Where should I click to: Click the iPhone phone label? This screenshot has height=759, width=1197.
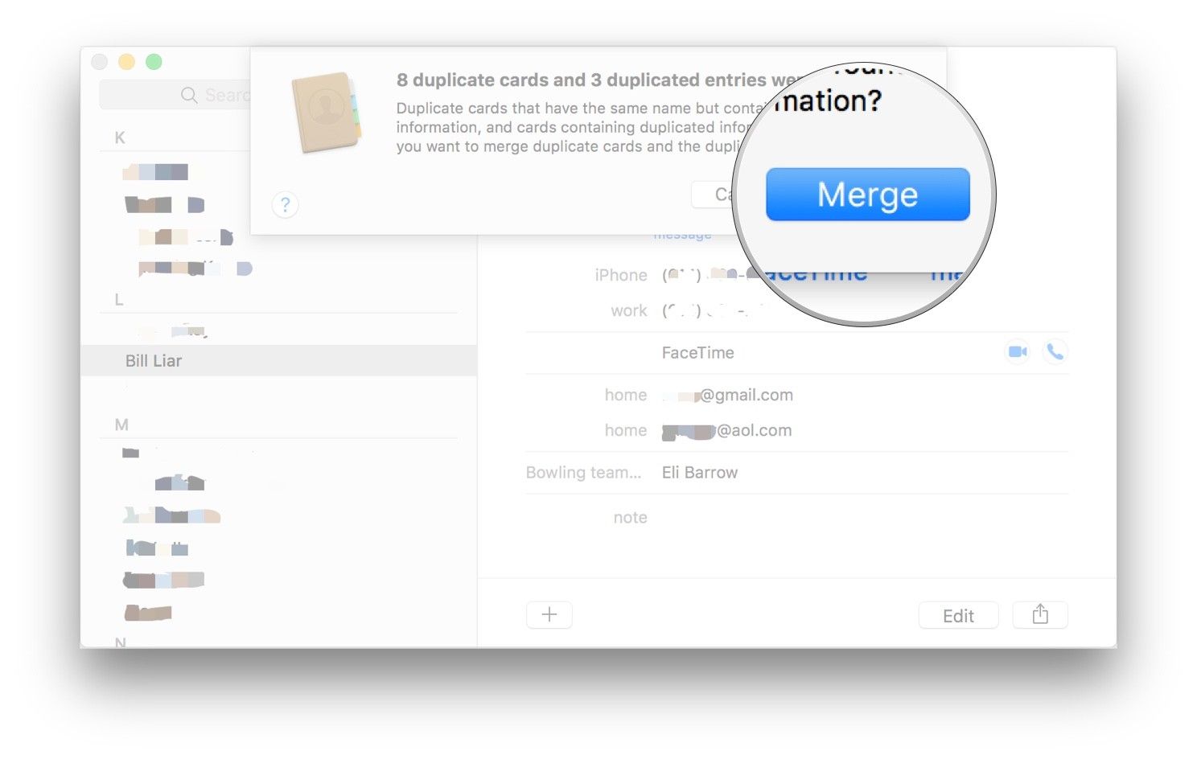pos(621,275)
